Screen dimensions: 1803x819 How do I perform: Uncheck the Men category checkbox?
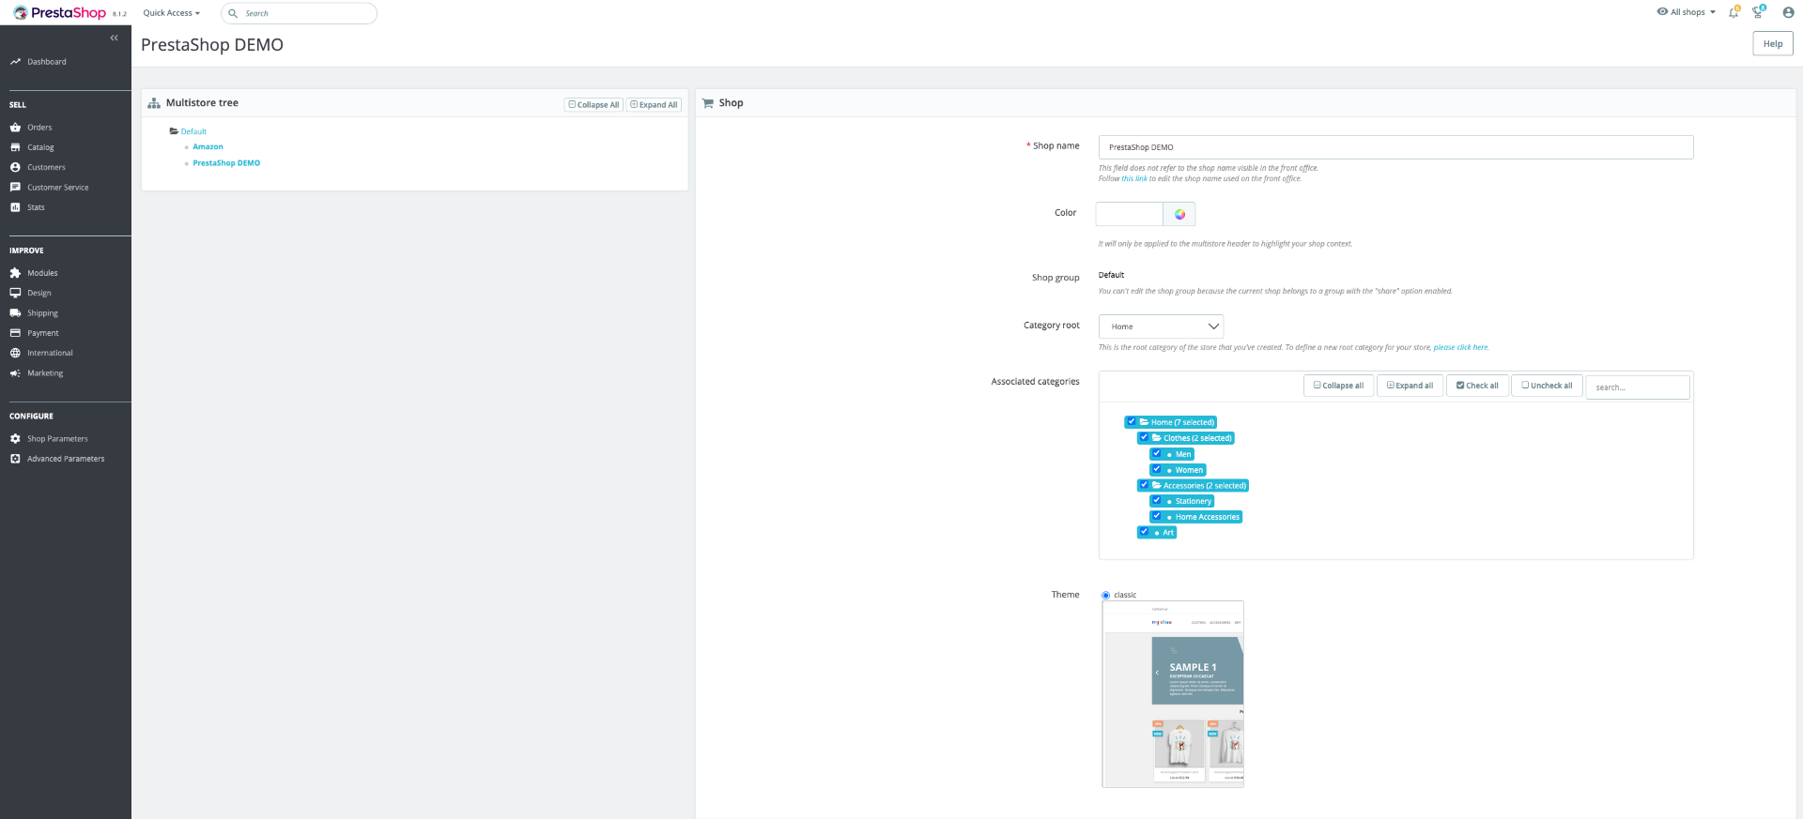(1156, 454)
